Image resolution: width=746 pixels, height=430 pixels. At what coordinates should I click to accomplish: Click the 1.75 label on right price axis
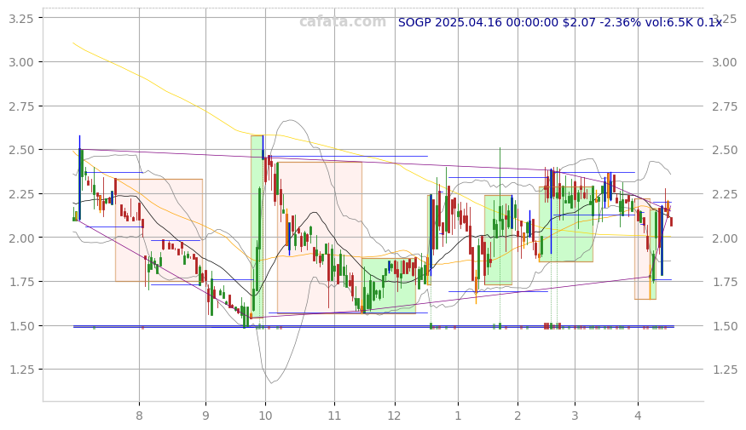coord(725,282)
